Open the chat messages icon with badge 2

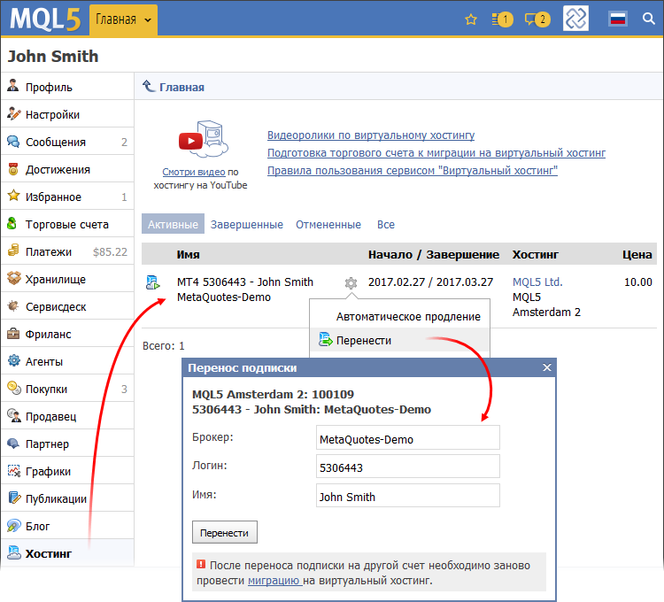[537, 19]
